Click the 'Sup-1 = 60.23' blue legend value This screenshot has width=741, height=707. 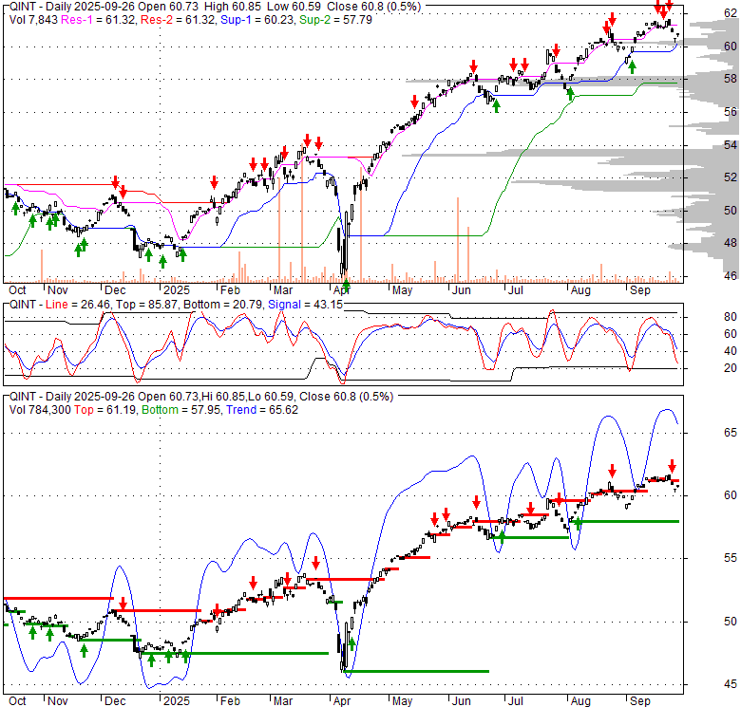tap(256, 20)
